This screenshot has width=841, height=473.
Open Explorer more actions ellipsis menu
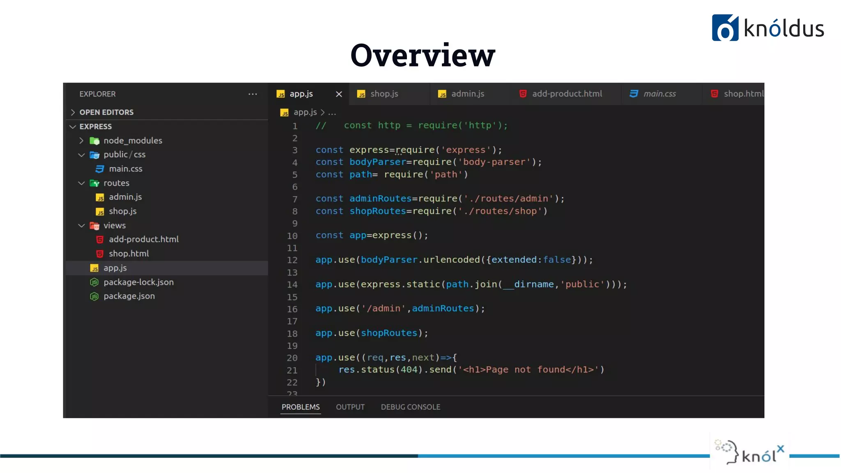[253, 94]
